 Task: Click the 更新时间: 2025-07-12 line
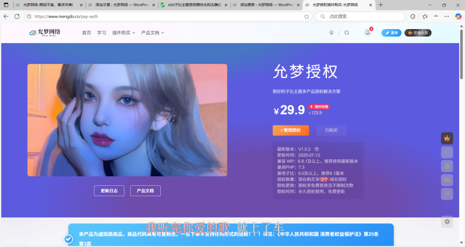click(x=298, y=155)
